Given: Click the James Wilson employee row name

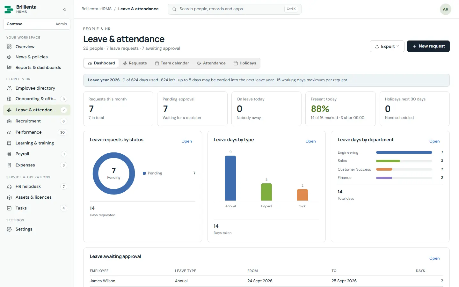Looking at the screenshot, I should [103, 281].
